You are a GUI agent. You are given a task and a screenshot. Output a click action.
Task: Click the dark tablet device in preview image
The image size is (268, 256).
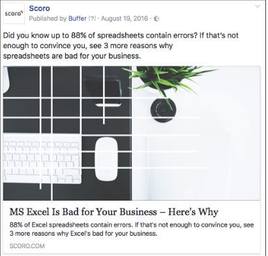[102, 89]
